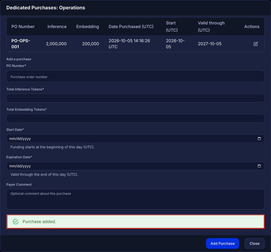Click the valid through 2027-10-05 cell

(210, 44)
